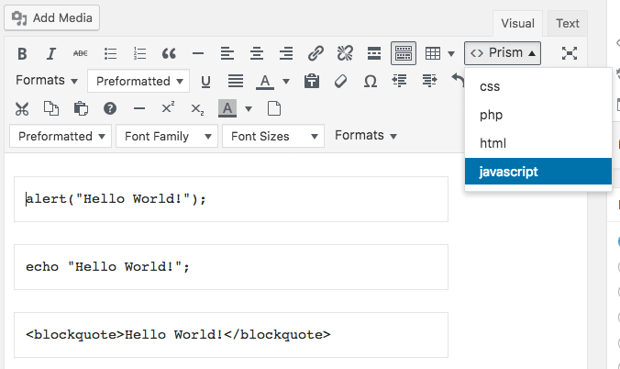Click the blockquote icon
This screenshot has height=369, width=620.
point(168,53)
